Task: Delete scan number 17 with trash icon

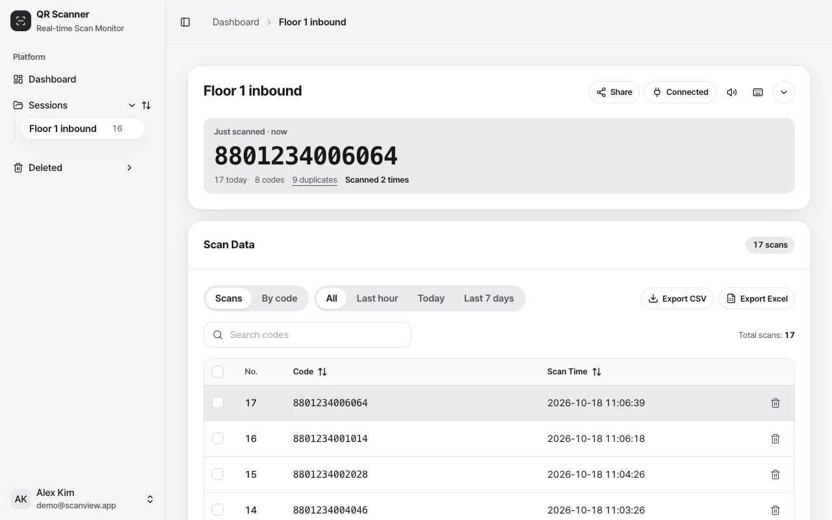Action: tap(775, 403)
